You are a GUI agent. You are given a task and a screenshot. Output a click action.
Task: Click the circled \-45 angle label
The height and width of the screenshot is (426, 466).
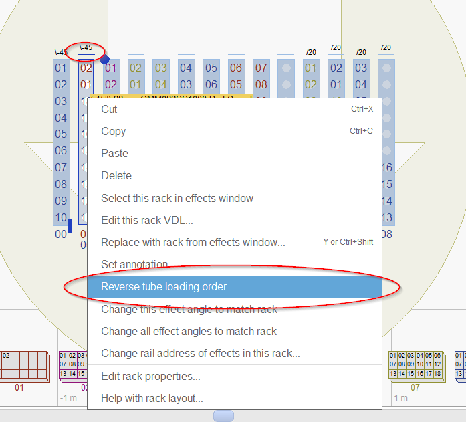[86, 48]
